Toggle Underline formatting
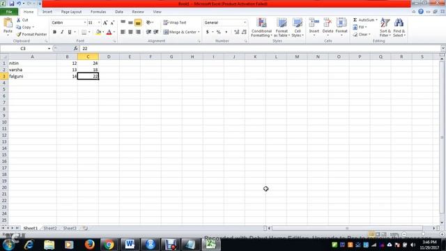This screenshot has width=446, height=251. coord(70,32)
